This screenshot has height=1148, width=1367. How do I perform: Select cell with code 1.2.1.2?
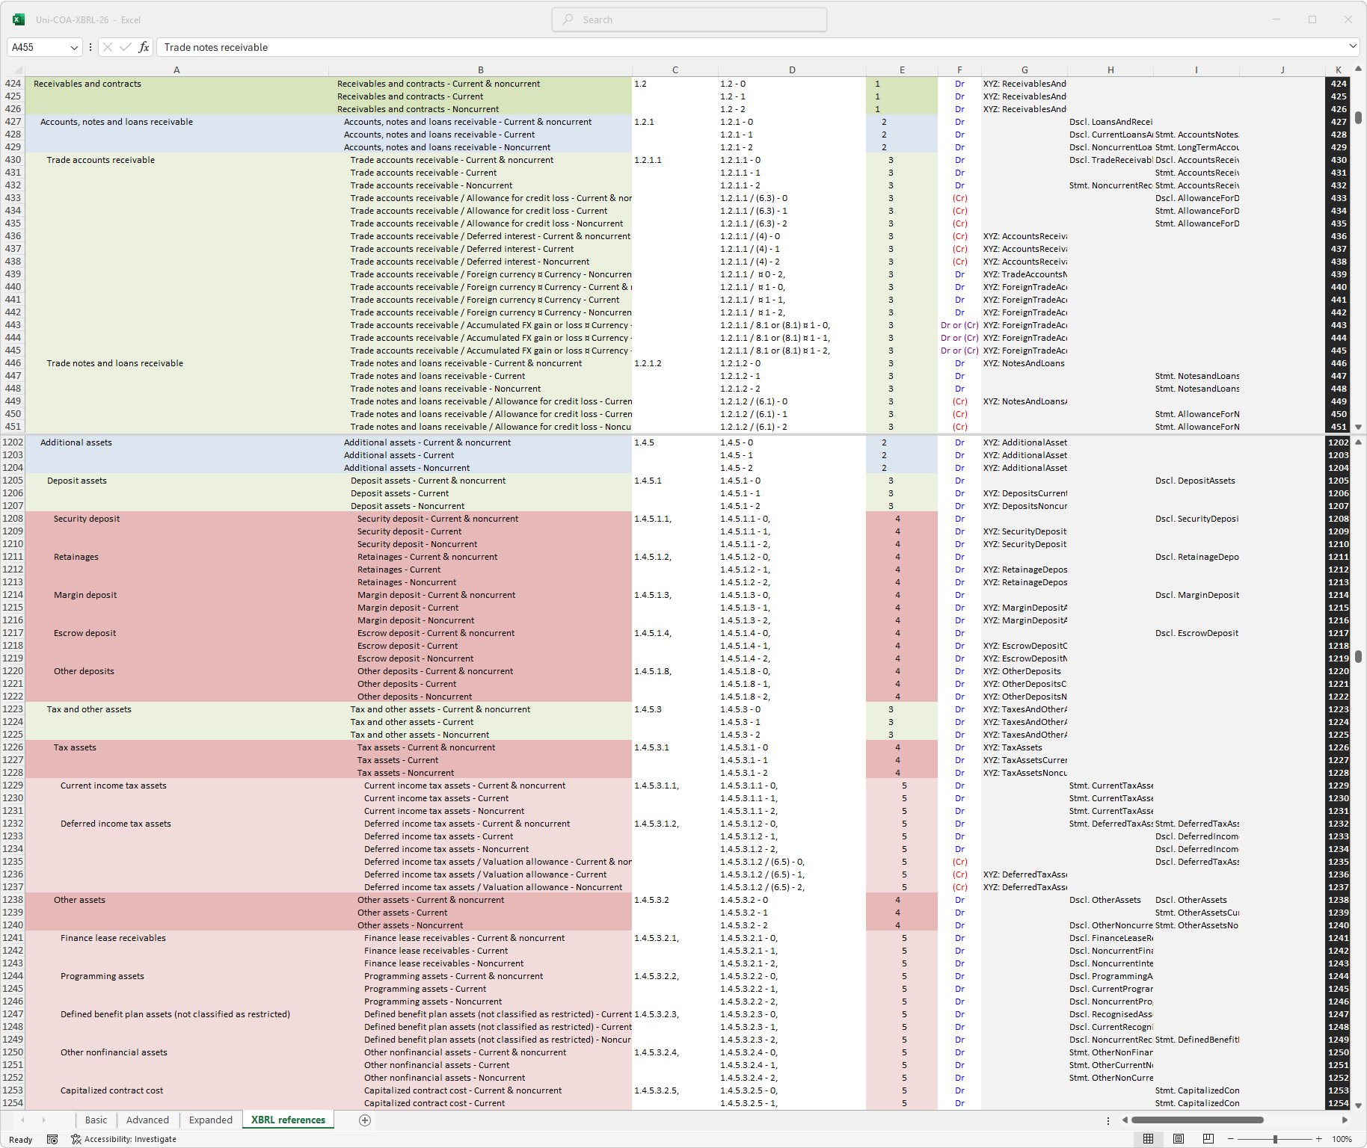(675, 363)
